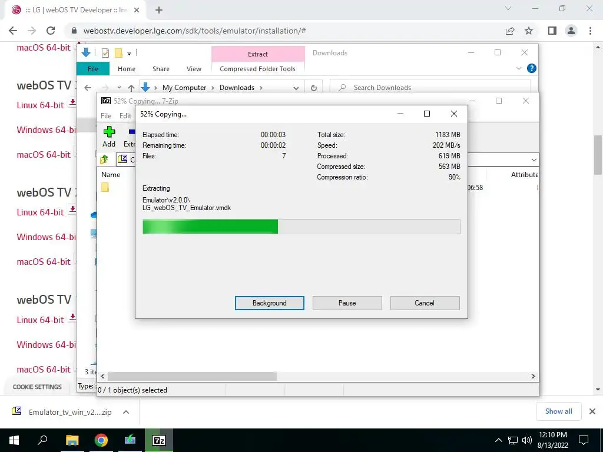Pause the 7-Zip copying
The height and width of the screenshot is (452, 603).
click(347, 303)
